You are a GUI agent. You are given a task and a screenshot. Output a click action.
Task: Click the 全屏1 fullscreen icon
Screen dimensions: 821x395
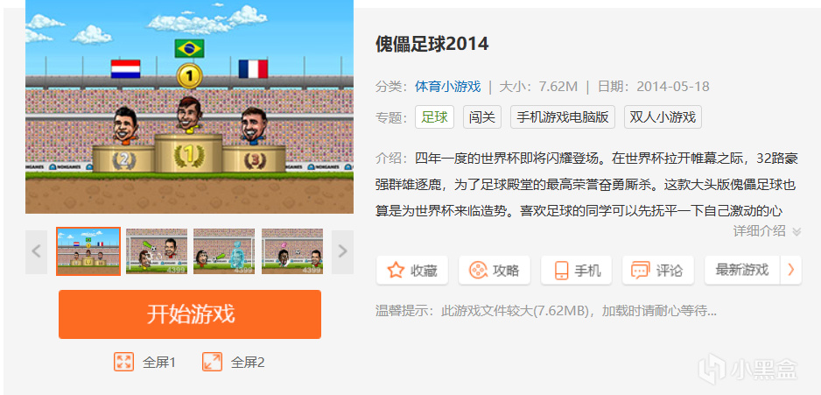coord(123,362)
